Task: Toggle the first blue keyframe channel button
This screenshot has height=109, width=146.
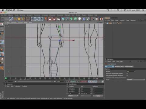Action: (x=89, y=81)
